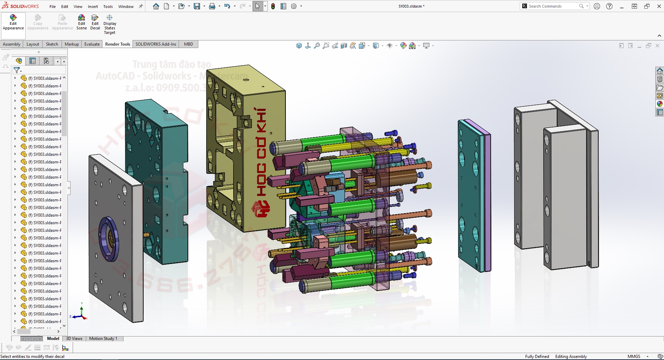Click the Open document folder icon
Screen dimensions: 664x360
[181, 6]
